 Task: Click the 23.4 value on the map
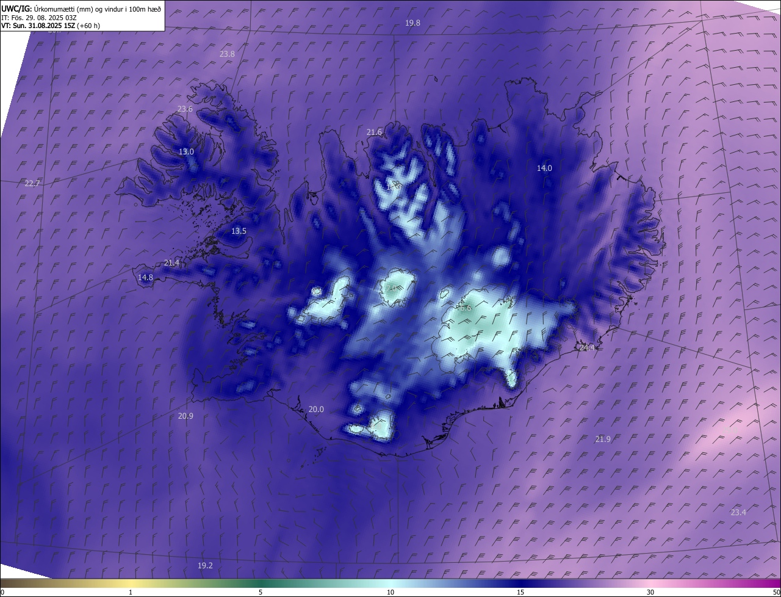click(738, 512)
